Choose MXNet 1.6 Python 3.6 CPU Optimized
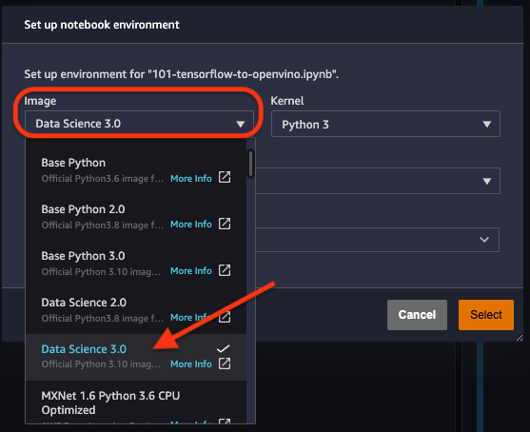The width and height of the screenshot is (530, 432). coord(135,402)
